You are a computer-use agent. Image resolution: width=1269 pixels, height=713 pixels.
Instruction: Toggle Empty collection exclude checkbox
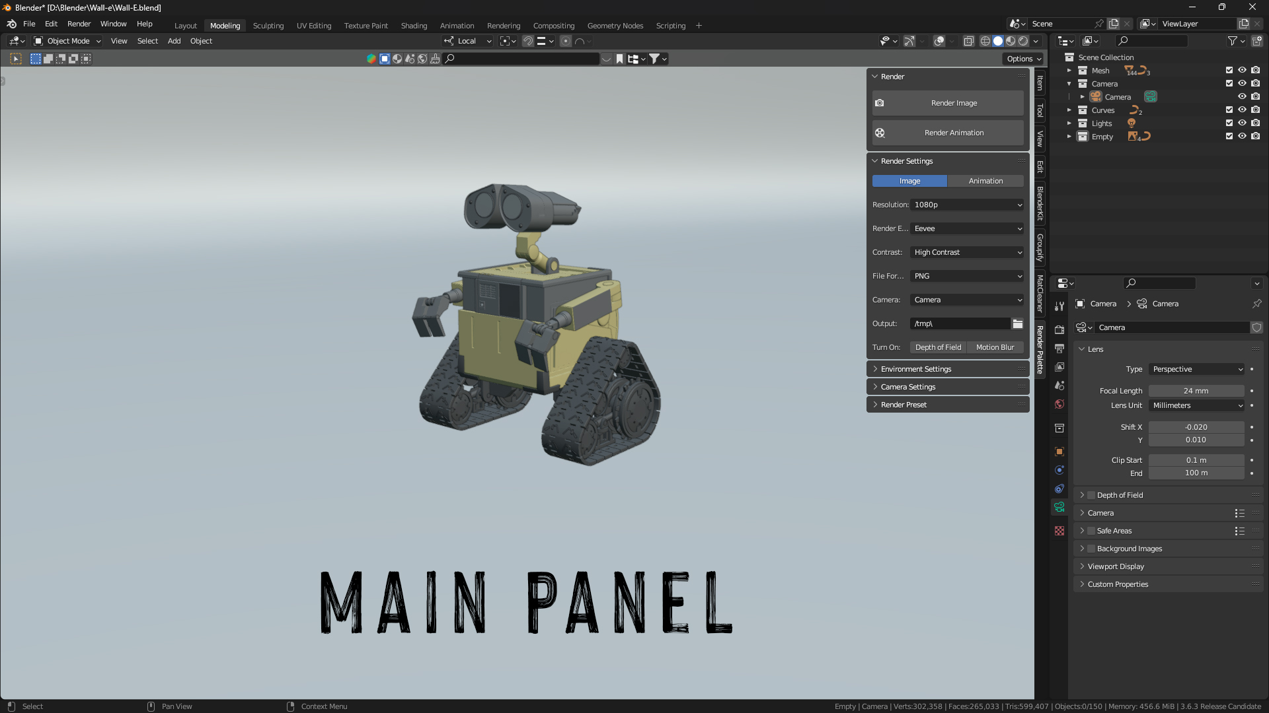point(1229,136)
